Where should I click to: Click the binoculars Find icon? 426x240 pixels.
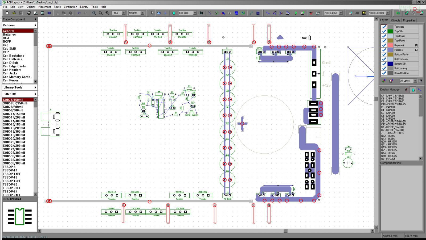click(x=202, y=13)
